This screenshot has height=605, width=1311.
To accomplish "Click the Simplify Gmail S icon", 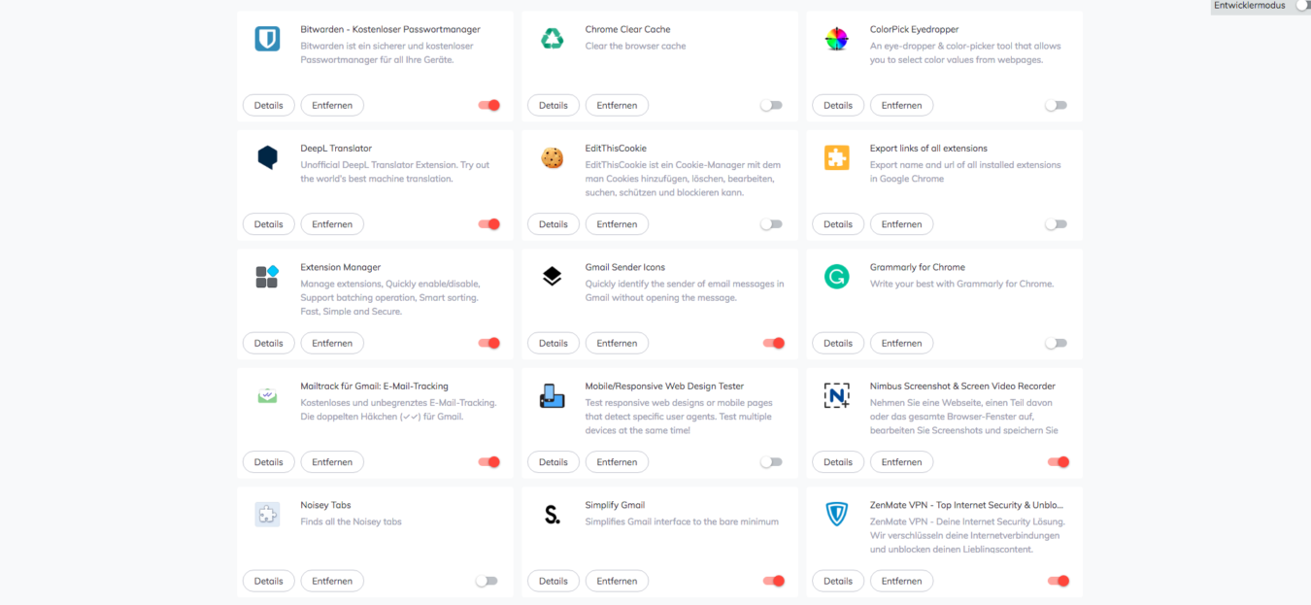I will [552, 515].
